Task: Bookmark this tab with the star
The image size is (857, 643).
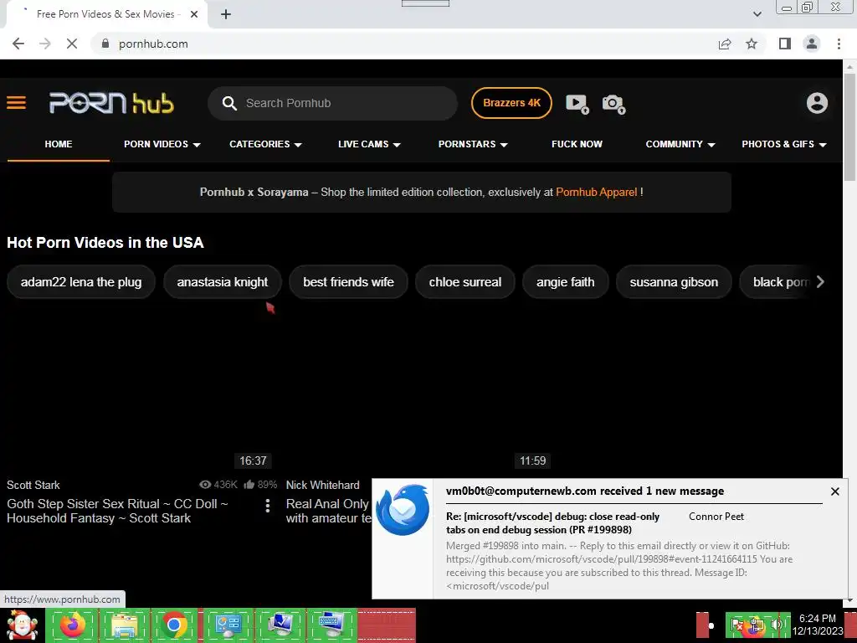Action: tap(752, 44)
